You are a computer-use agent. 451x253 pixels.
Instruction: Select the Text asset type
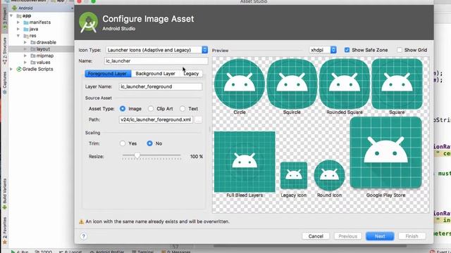point(183,109)
